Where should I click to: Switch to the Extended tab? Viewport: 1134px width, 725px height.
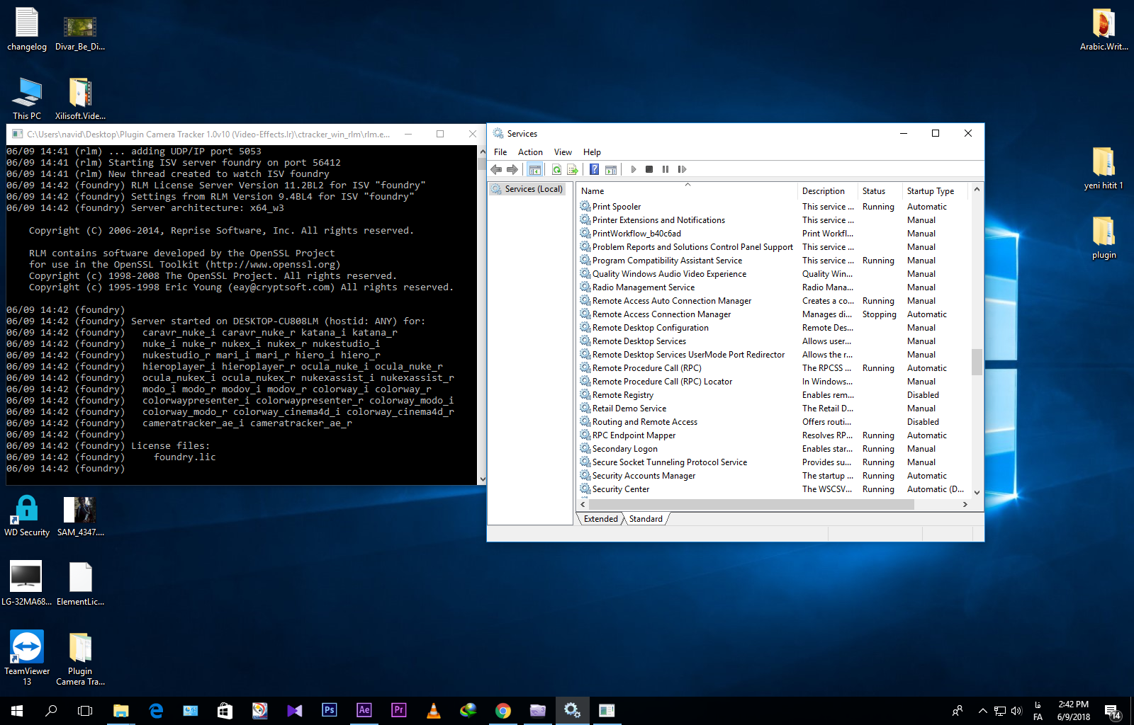pyautogui.click(x=600, y=519)
